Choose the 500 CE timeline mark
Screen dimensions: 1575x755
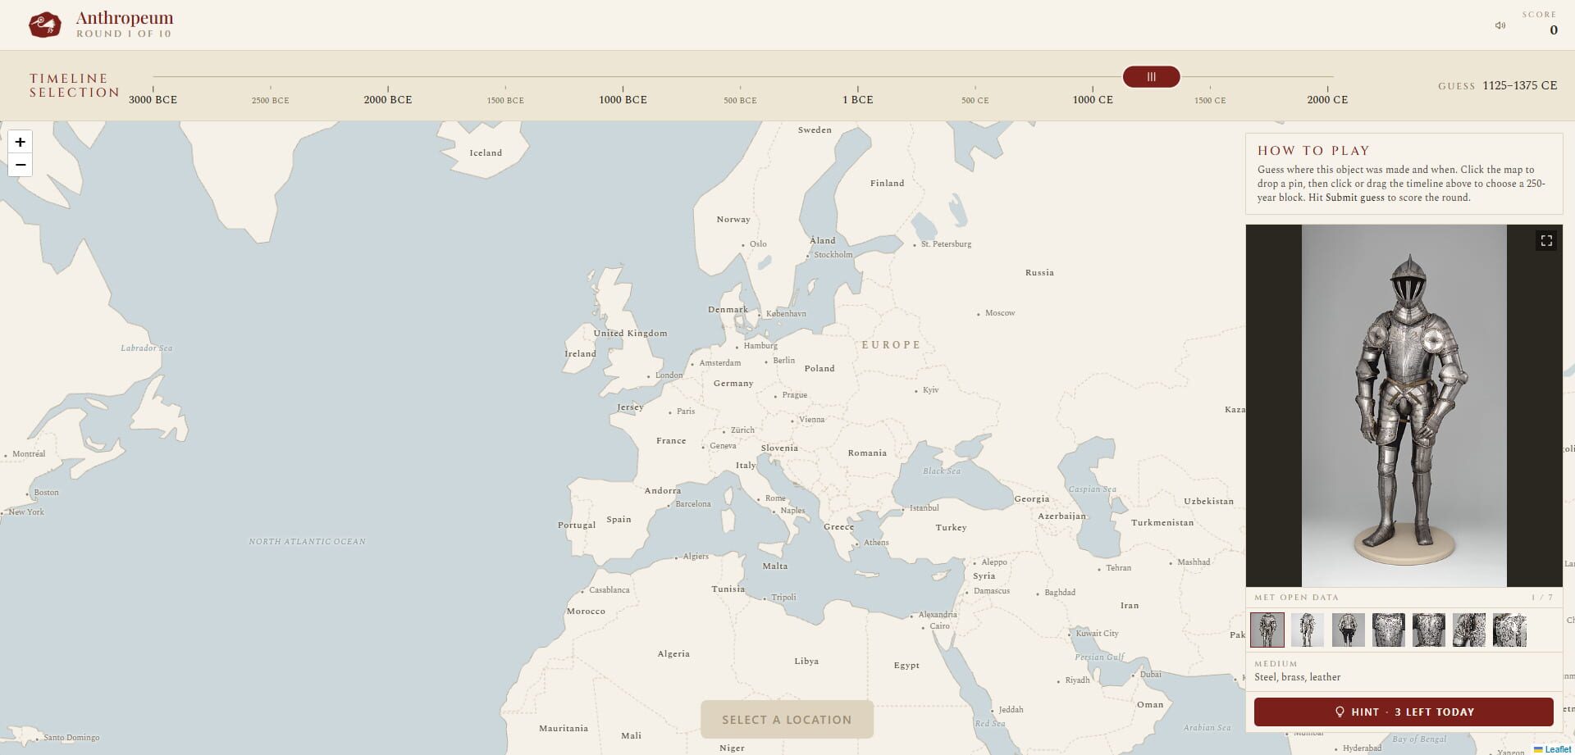tap(975, 100)
